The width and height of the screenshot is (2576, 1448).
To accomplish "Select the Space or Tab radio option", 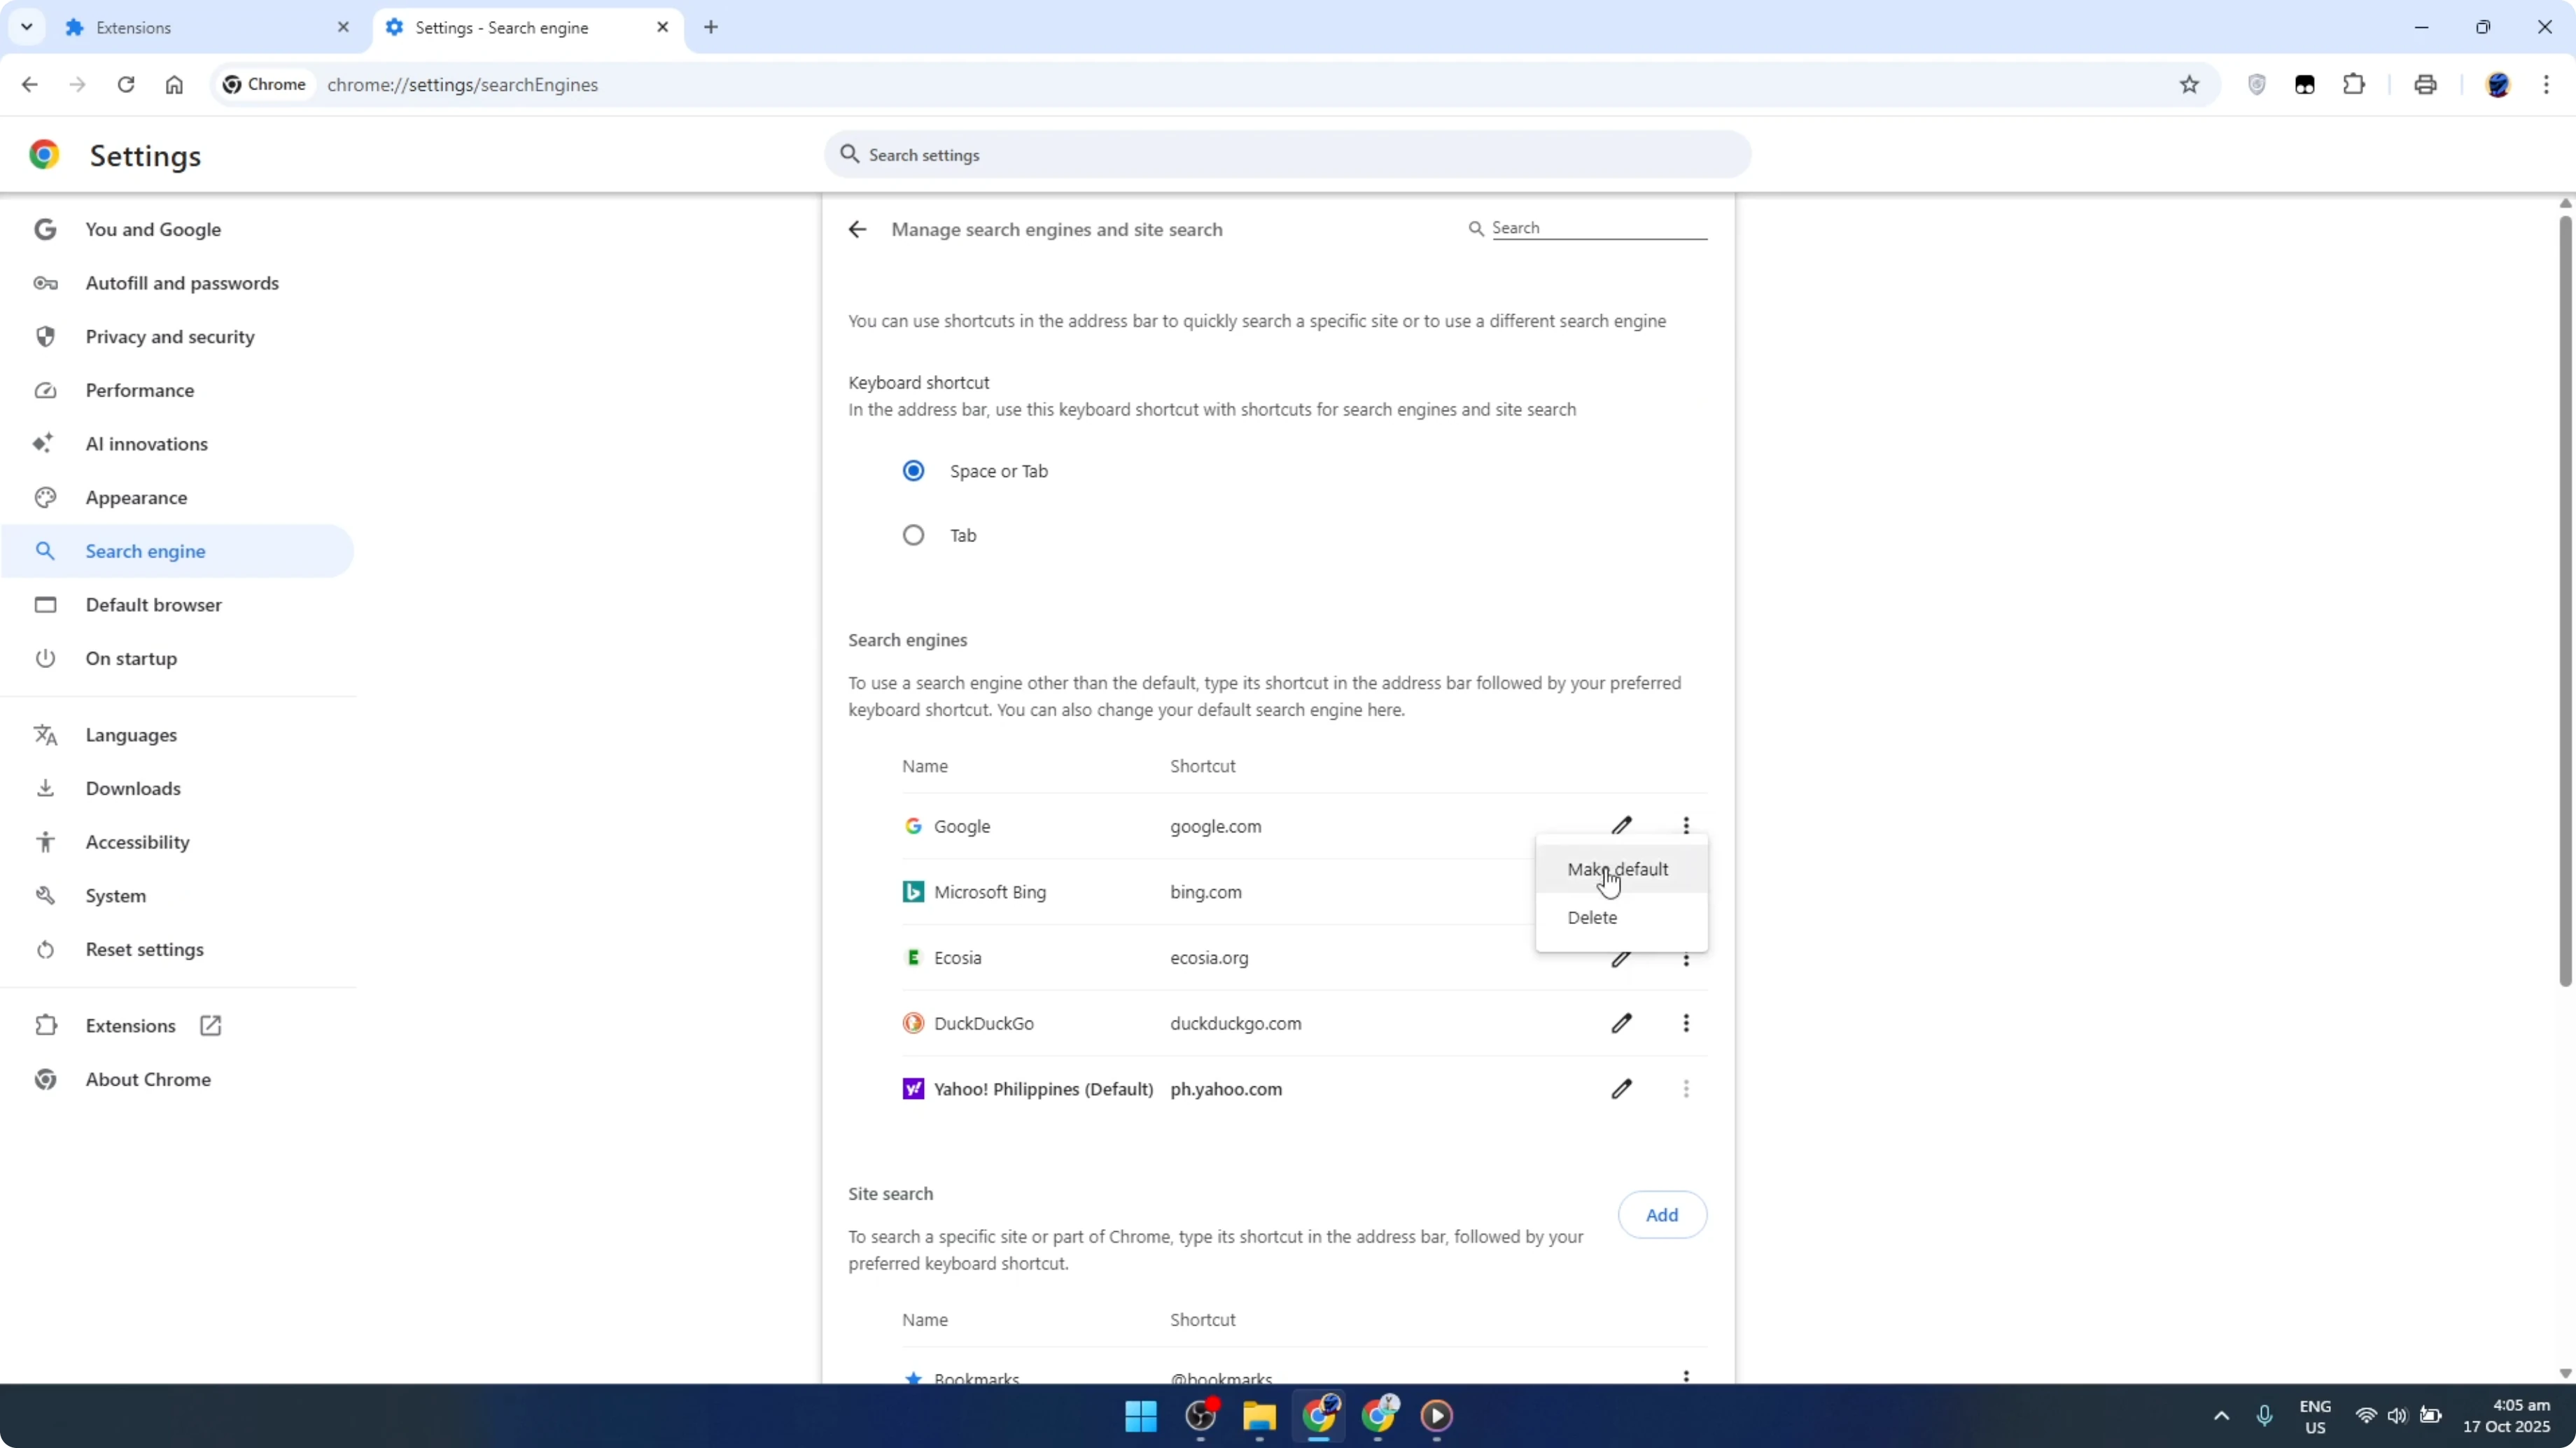I will 913,471.
